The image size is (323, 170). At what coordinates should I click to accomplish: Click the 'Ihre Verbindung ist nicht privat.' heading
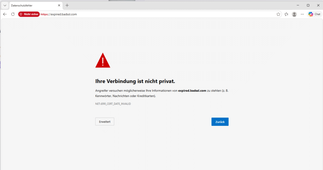coord(135,81)
